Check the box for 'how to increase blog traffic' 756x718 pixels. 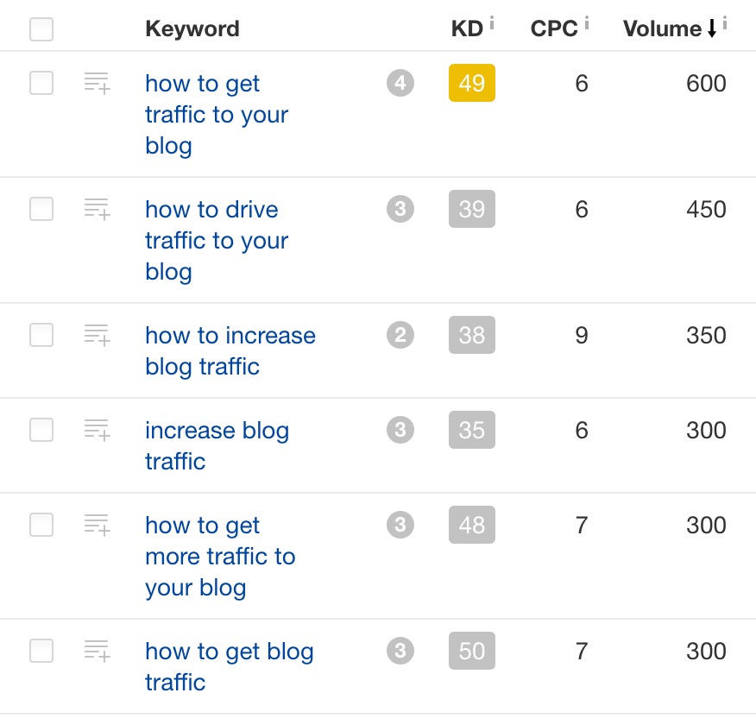tap(41, 335)
